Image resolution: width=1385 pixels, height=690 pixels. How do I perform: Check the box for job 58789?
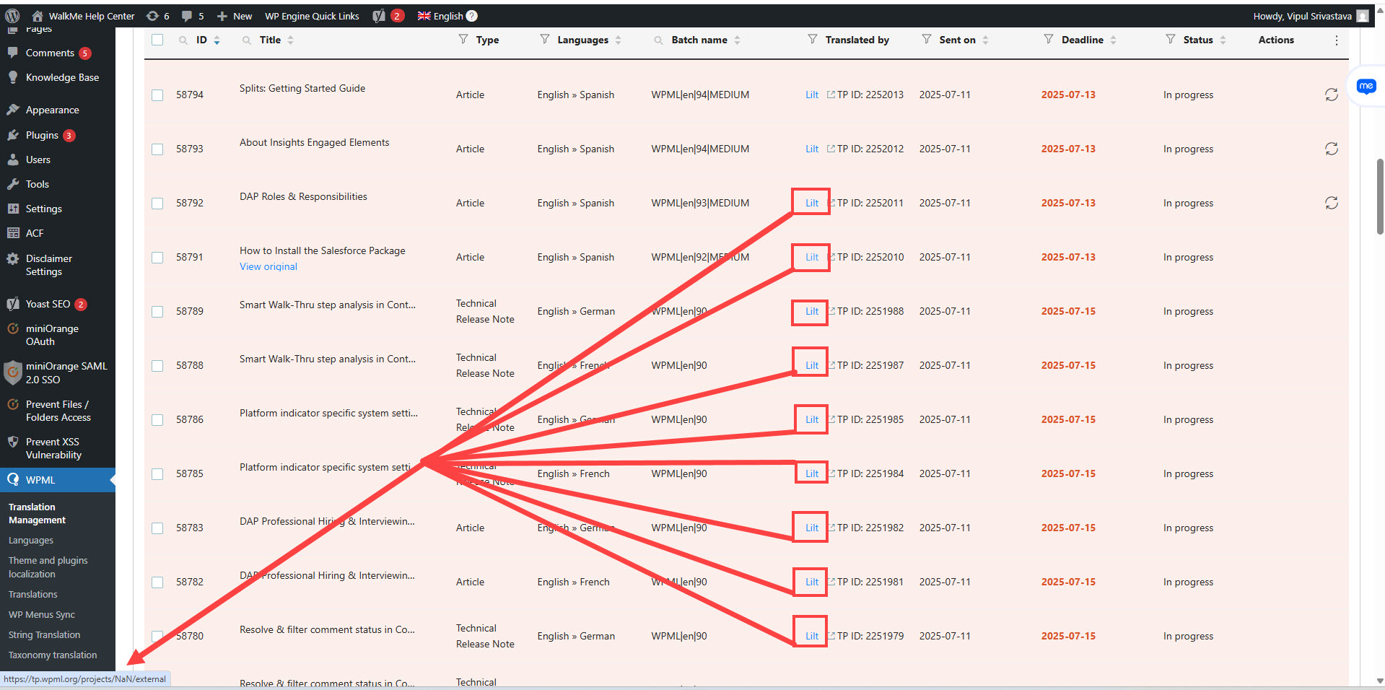[157, 312]
